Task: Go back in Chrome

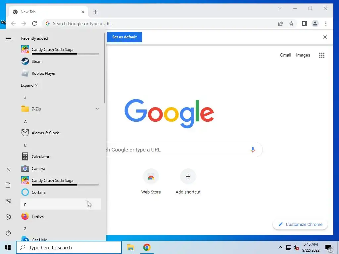Action: [x=13, y=23]
